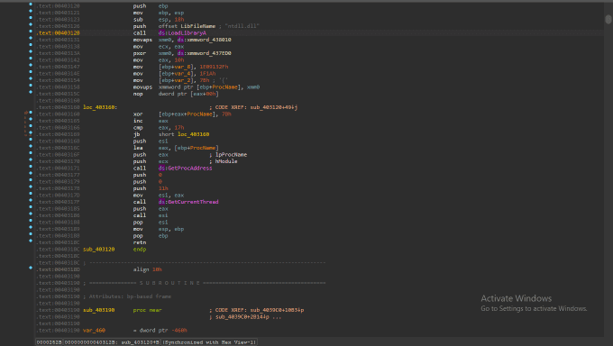Viewport: 613px width, 346px height.
Task: Click the "ntdll.dll" string comment
Action: (242, 26)
